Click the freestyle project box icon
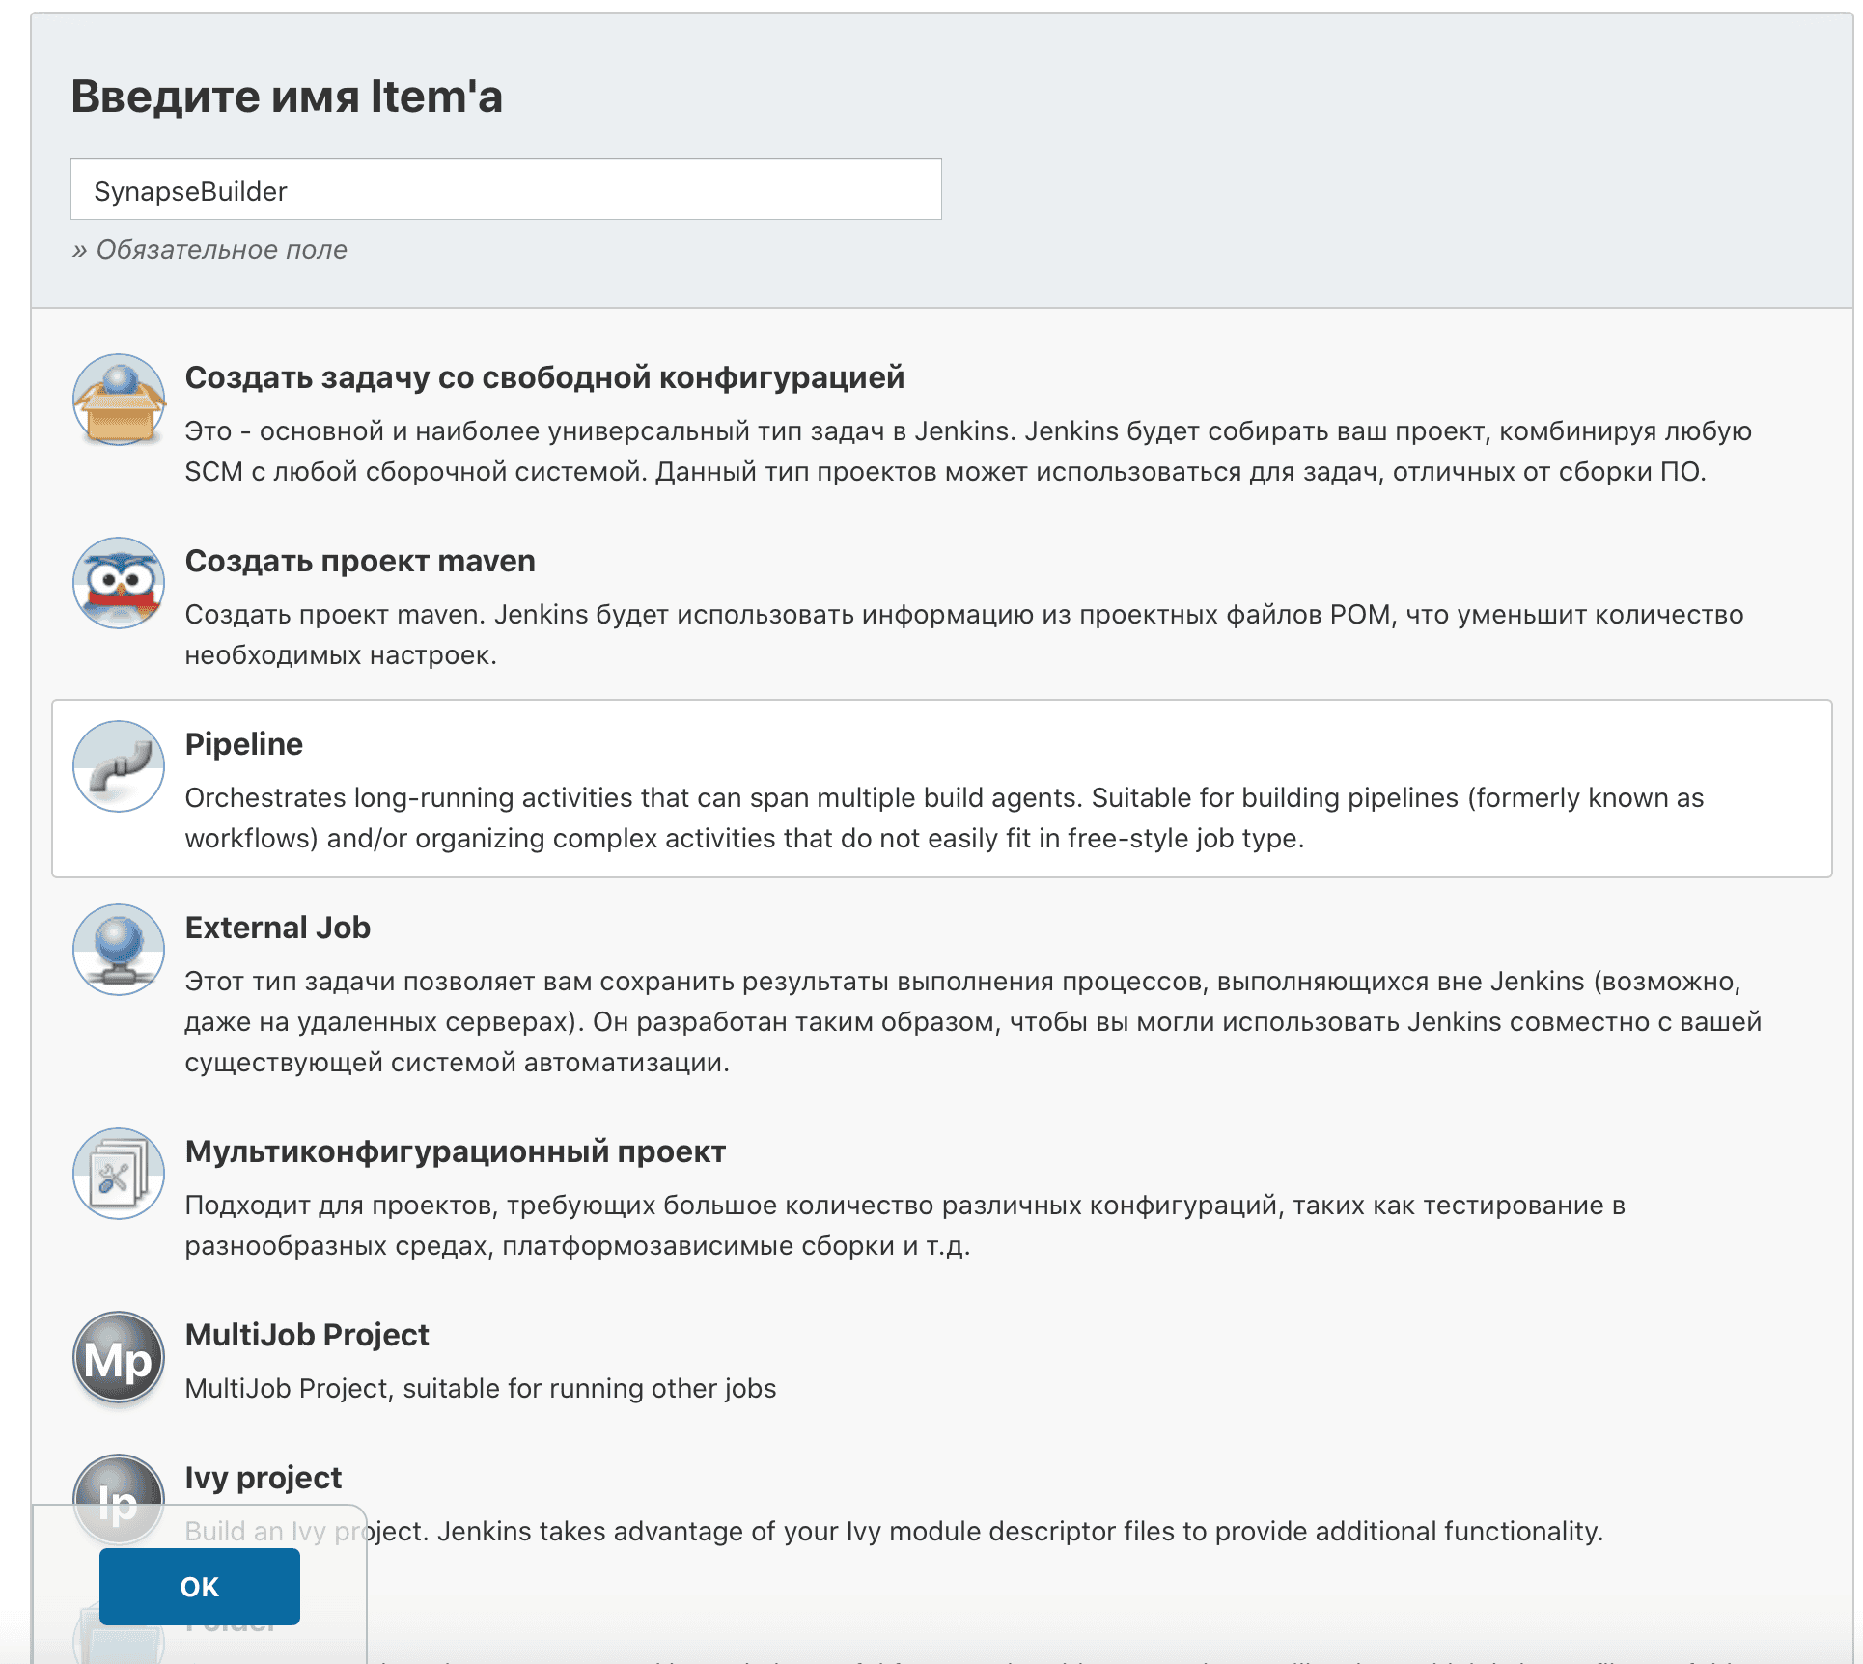This screenshot has height=1664, width=1863. pyautogui.click(x=118, y=400)
